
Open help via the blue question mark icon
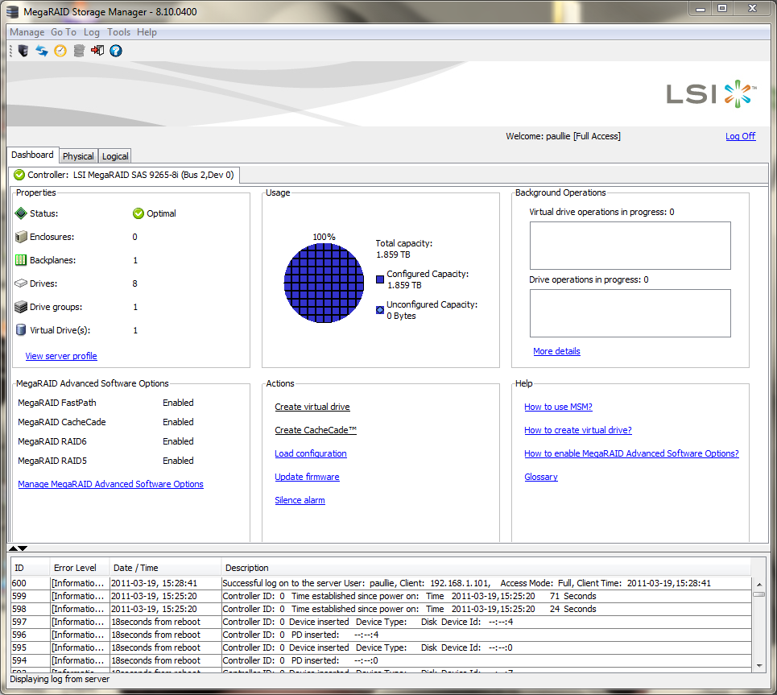point(116,51)
